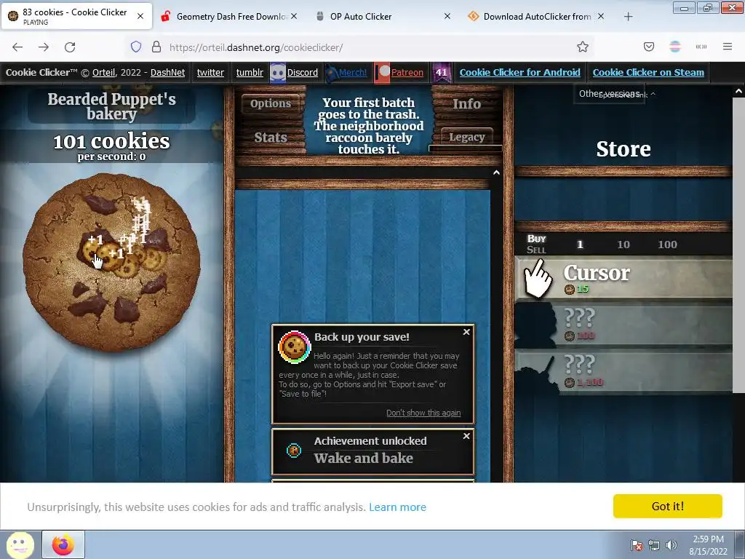Go forward one page

[44, 47]
